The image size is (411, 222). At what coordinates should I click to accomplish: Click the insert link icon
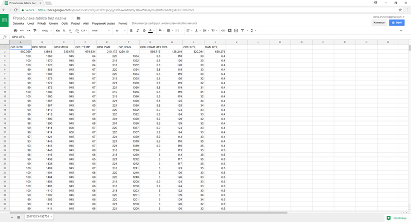[x=223, y=31]
